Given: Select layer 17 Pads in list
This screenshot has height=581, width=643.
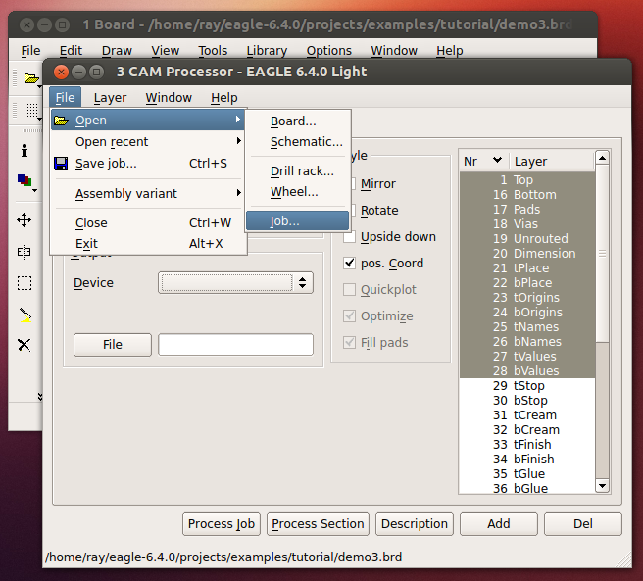Looking at the screenshot, I should pos(527,209).
